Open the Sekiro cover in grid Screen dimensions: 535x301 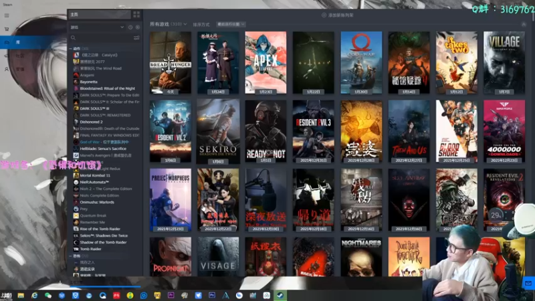[218, 131]
